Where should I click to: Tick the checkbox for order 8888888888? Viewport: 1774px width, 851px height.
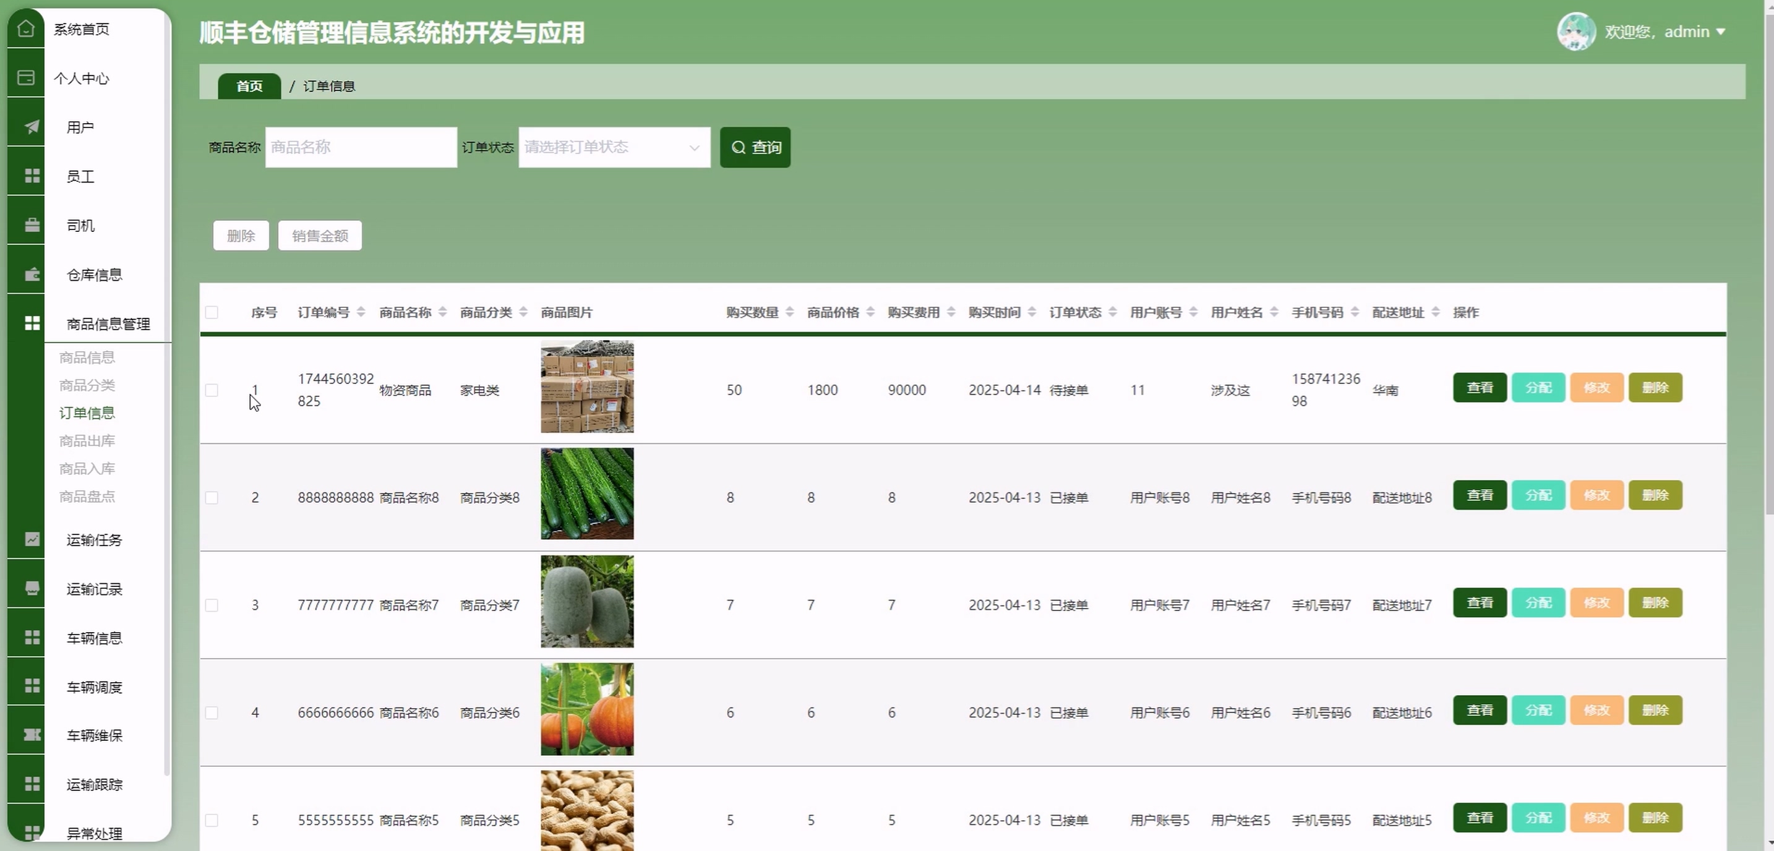tap(212, 497)
